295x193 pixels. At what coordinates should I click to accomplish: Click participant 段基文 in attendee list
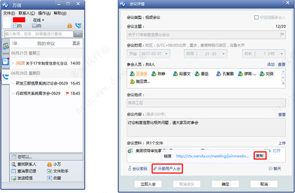point(182,74)
